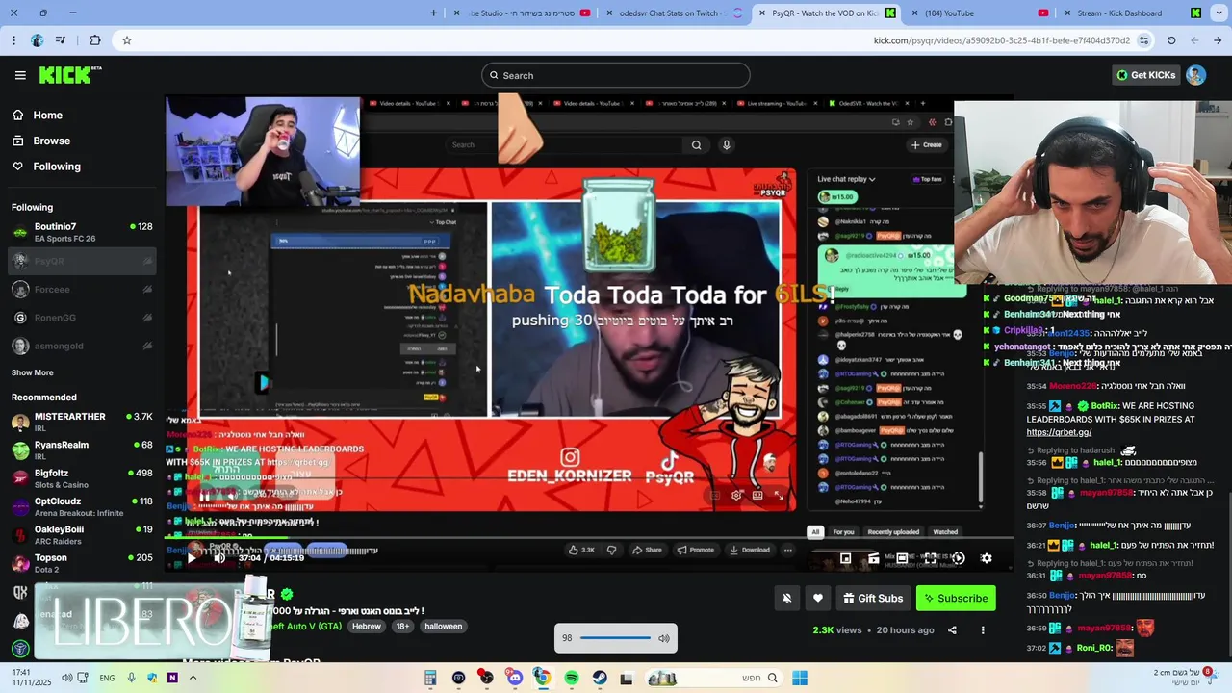Open the ENG language switcher
This screenshot has height=693, width=1232.
click(107, 678)
